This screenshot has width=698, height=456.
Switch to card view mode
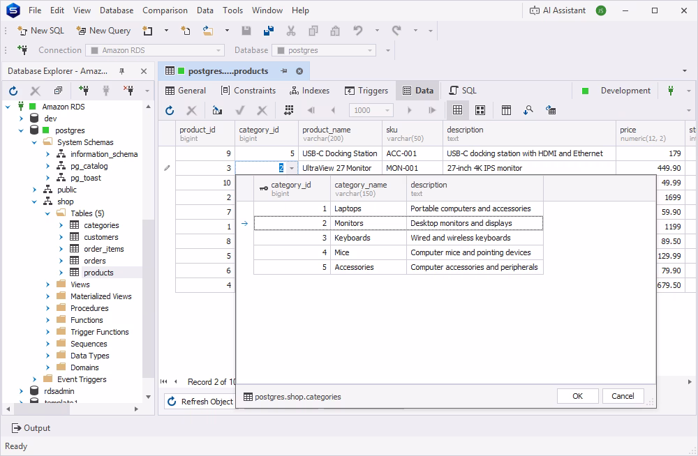click(x=480, y=110)
